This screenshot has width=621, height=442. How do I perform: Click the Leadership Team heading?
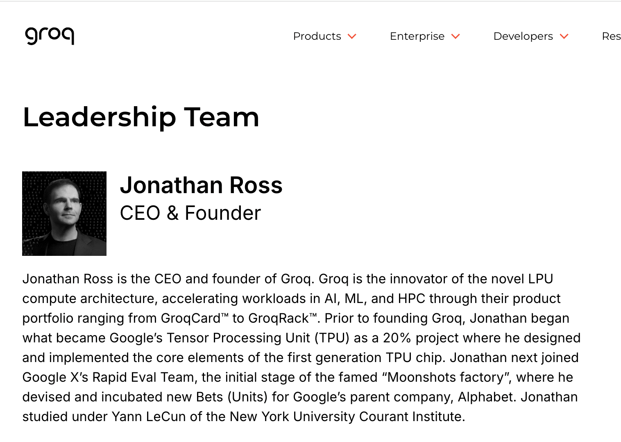[141, 117]
